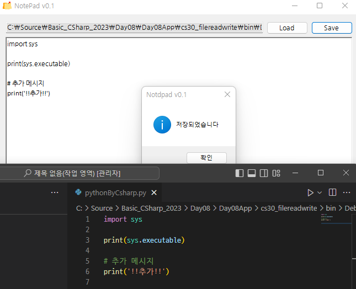Click the VS Code minimap preview
Screen dimensions: 356x289
(336, 218)
